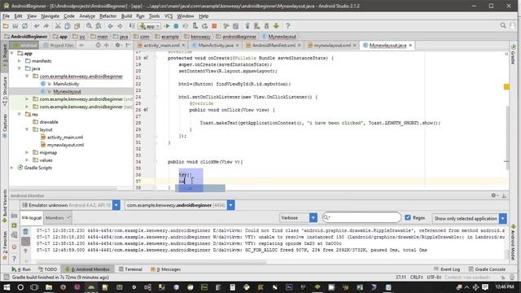Image resolution: width=521 pixels, height=293 pixels.
Task: Switch to the activity_main.xml editor tab
Action: [161, 46]
